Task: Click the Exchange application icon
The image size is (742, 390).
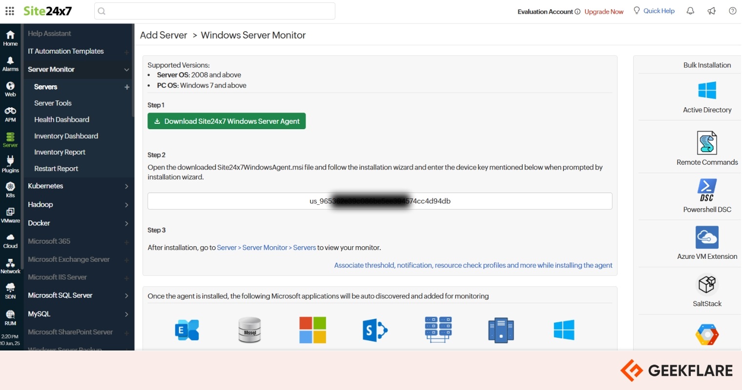Action: [x=187, y=330]
